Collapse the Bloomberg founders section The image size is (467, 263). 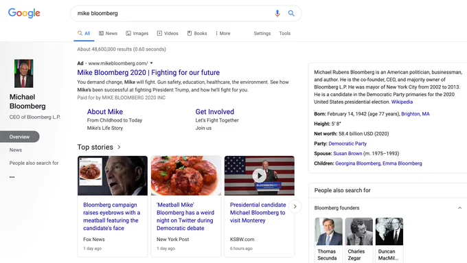[x=460, y=208]
